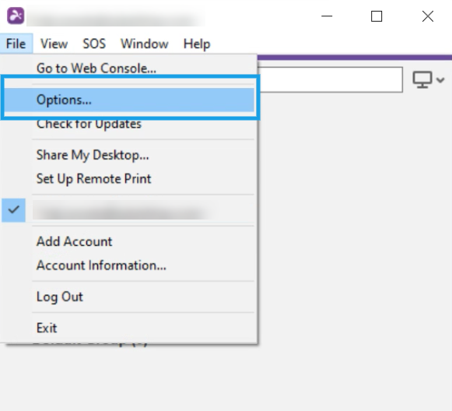Maximize the application window
The width and height of the screenshot is (452, 411).
point(377,16)
